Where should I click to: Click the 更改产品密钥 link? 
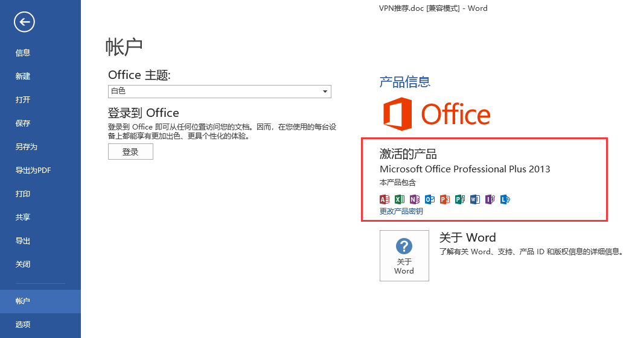401,211
